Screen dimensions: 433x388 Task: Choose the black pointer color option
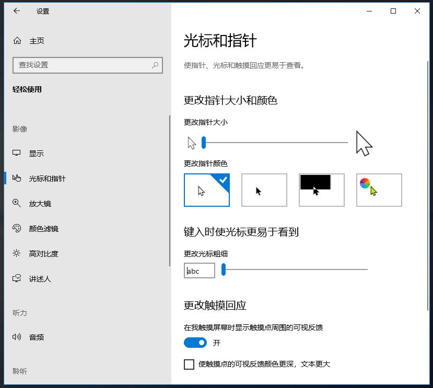click(x=264, y=190)
